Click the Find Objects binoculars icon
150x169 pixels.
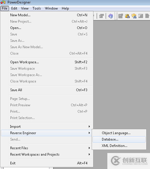coord(134,16)
